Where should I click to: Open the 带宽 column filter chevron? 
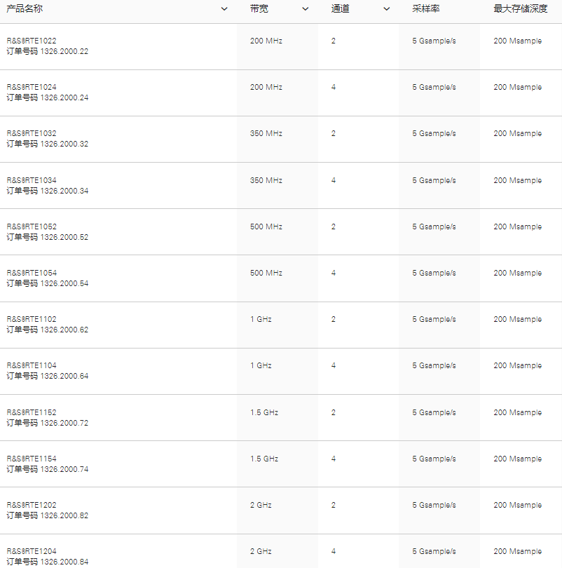[x=305, y=9]
